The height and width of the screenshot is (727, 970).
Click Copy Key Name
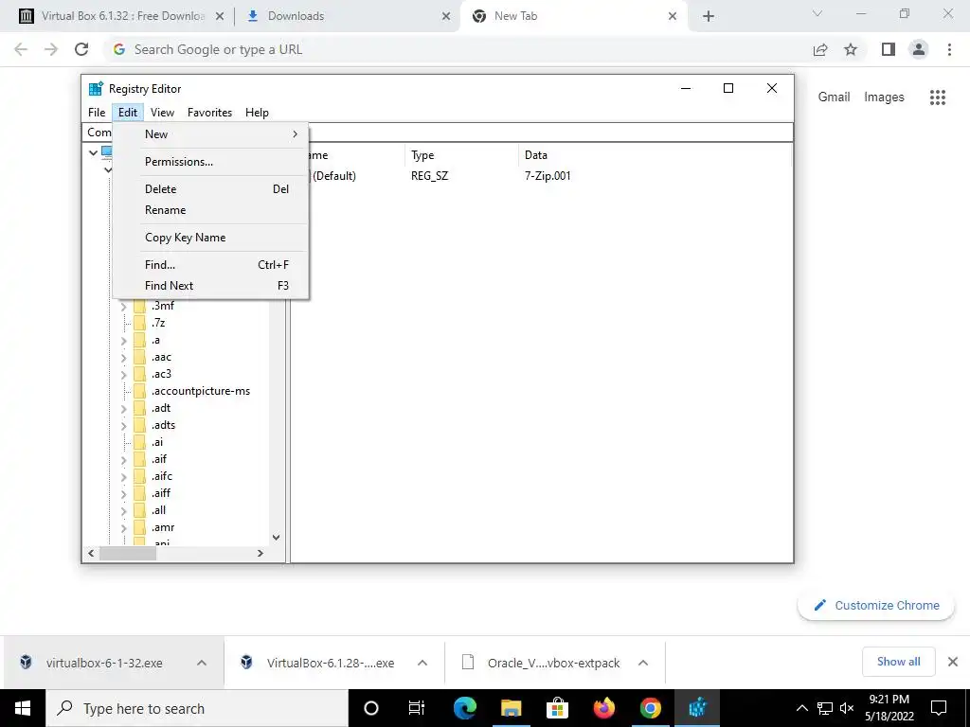(x=210, y=238)
